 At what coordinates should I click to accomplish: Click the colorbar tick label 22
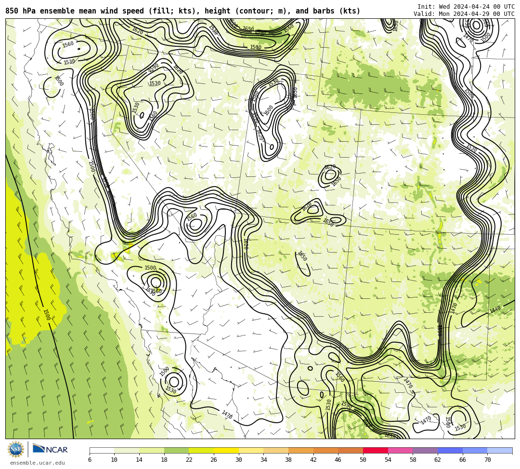pos(189,460)
